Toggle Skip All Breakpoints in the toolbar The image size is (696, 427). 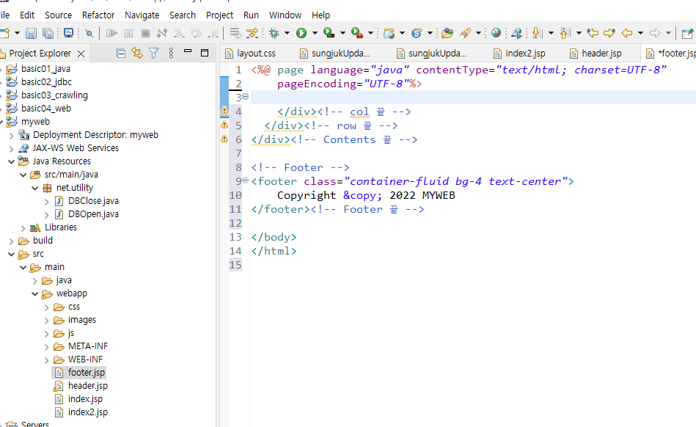(x=89, y=33)
